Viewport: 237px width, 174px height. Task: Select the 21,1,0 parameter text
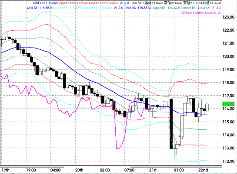[x=217, y=8]
